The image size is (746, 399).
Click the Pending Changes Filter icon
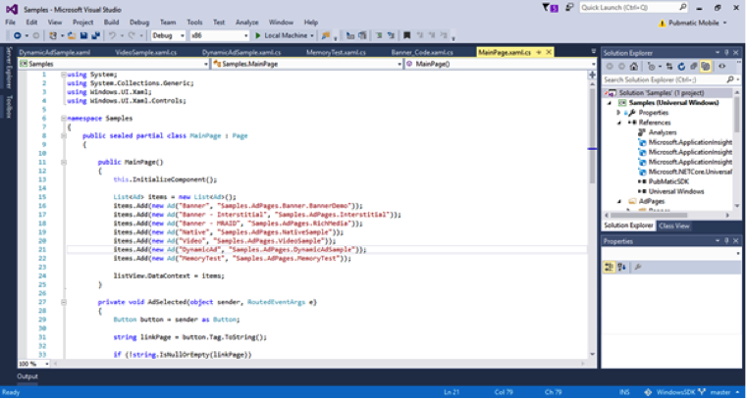click(653, 67)
